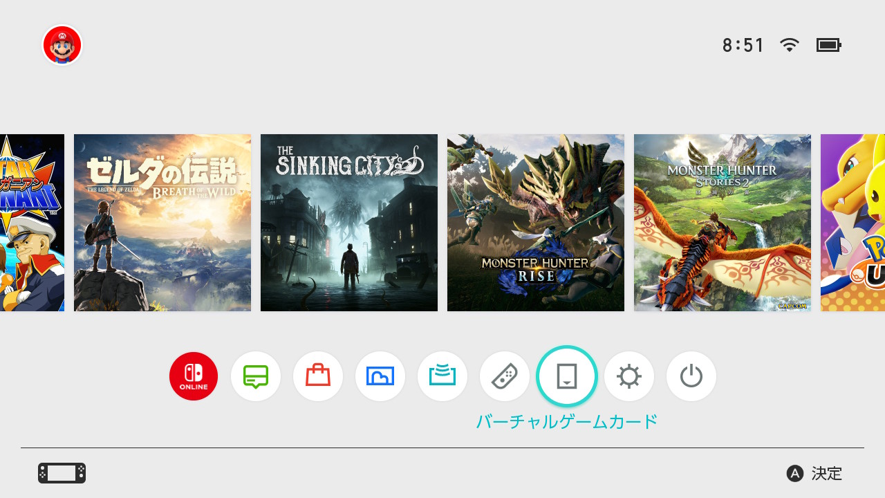Screen dimensions: 885x498
Task: Open System Settings gear icon
Action: (x=629, y=376)
